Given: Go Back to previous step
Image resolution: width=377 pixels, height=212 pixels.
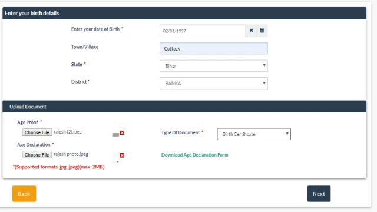Looking at the screenshot, I should point(24,194).
